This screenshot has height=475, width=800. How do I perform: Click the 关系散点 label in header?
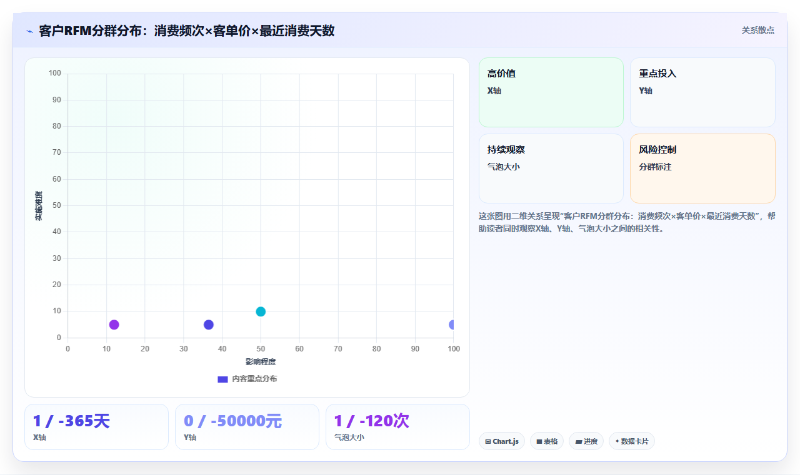coord(758,30)
